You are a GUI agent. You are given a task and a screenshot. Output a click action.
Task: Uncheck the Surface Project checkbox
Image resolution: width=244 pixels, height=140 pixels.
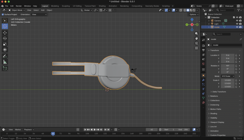(3, 14)
